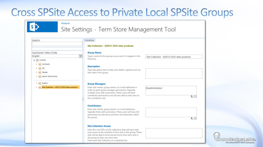Click the Site Collection Access text area
Screen dimensions: 263x147
174,133
